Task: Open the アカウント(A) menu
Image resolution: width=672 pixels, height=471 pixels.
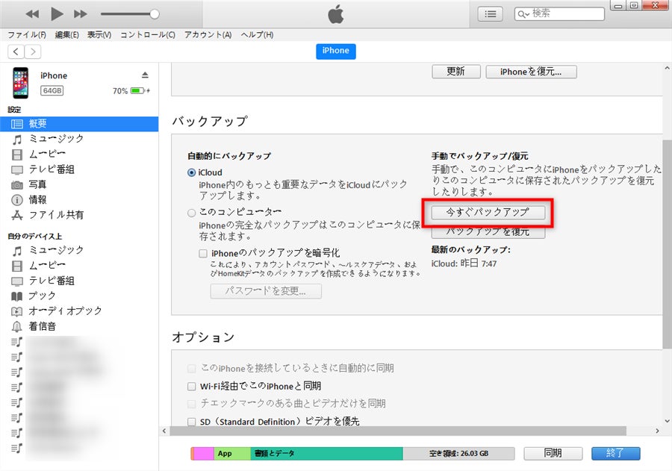Action: pyautogui.click(x=208, y=35)
